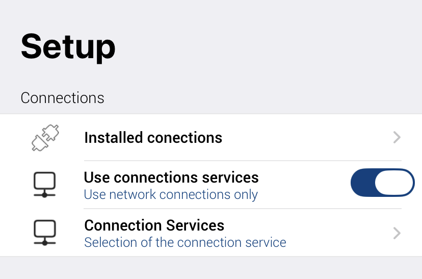Click the Connections section header
The height and width of the screenshot is (279, 422).
pos(62,97)
